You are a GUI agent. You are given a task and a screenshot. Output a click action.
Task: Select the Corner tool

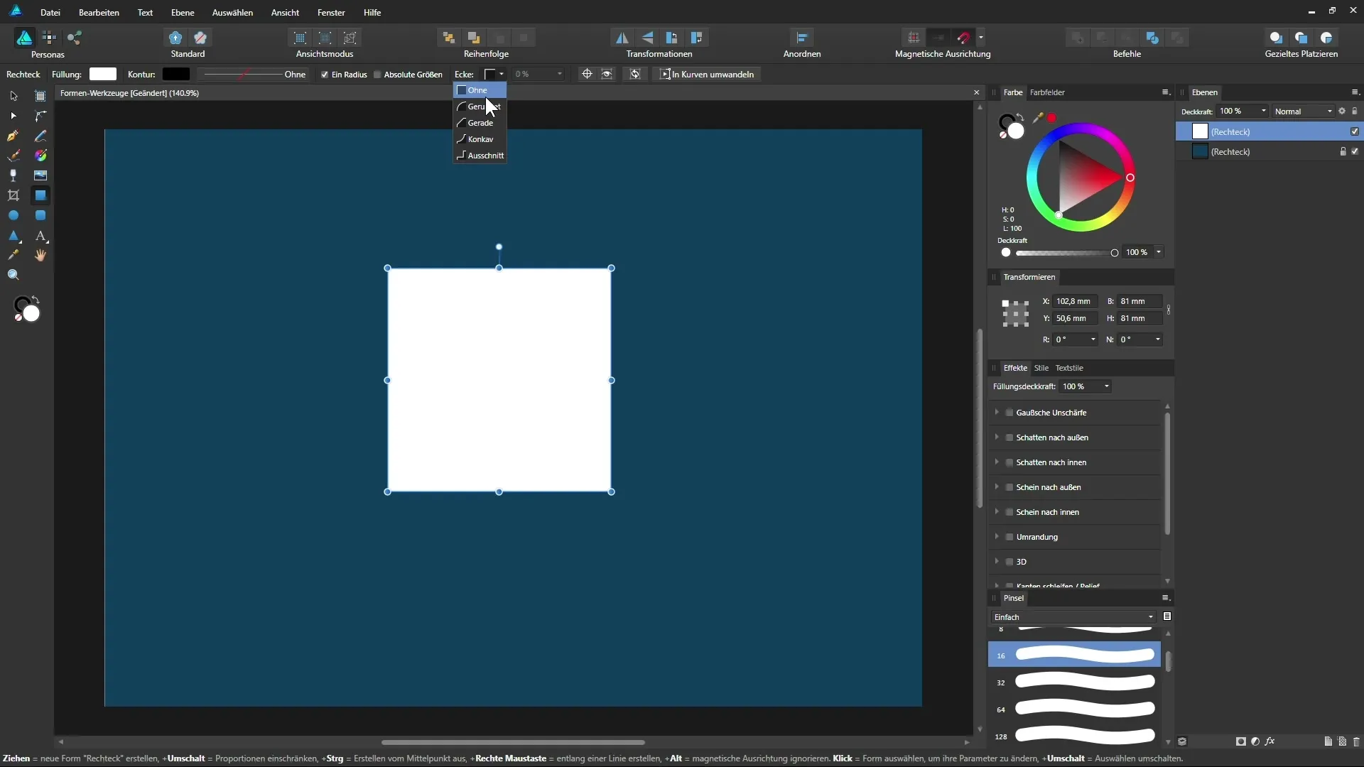click(x=40, y=116)
